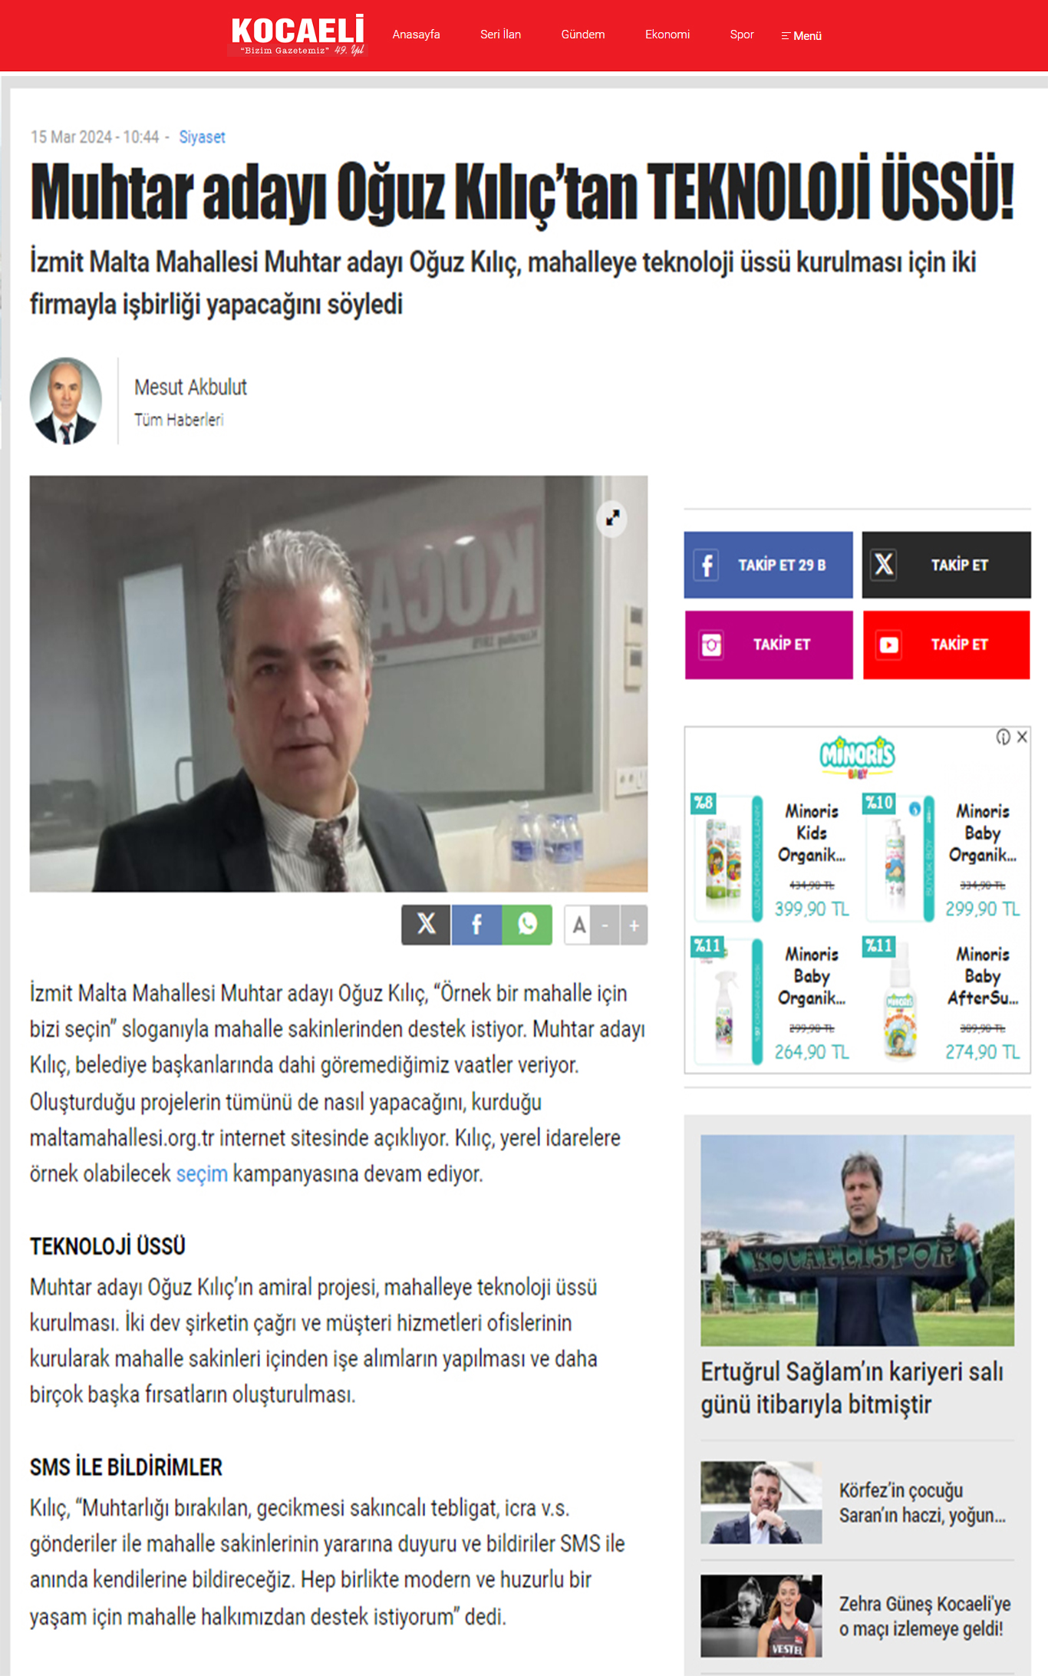The image size is (1048, 1676).
Task: Open the Menü dropdown in header
Action: [802, 35]
